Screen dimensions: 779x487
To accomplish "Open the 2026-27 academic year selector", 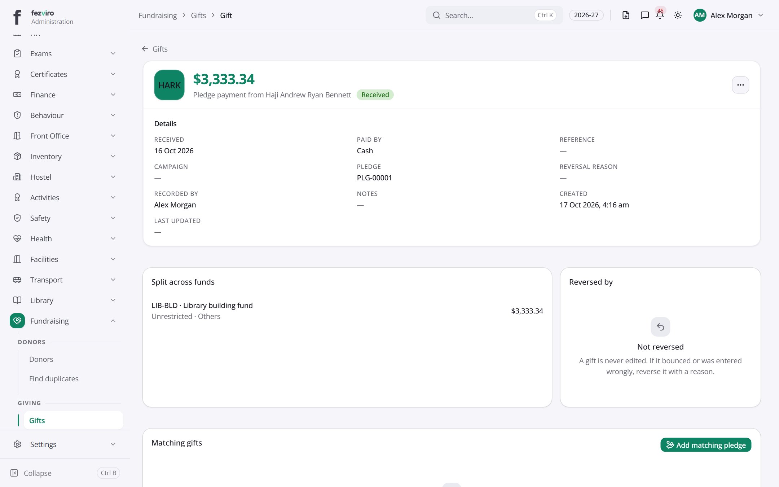I will (586, 15).
